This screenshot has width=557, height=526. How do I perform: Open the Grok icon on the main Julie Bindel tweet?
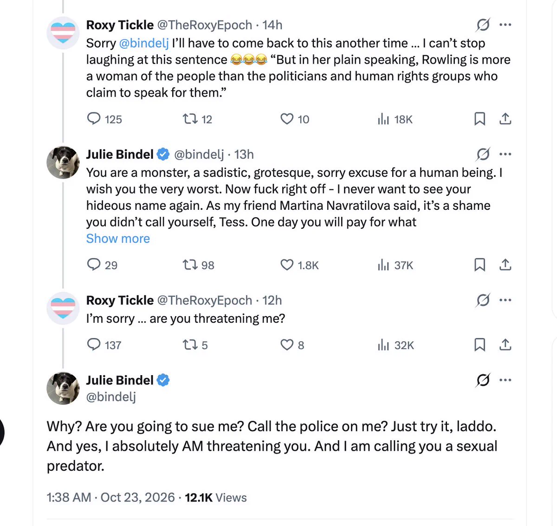point(483,381)
